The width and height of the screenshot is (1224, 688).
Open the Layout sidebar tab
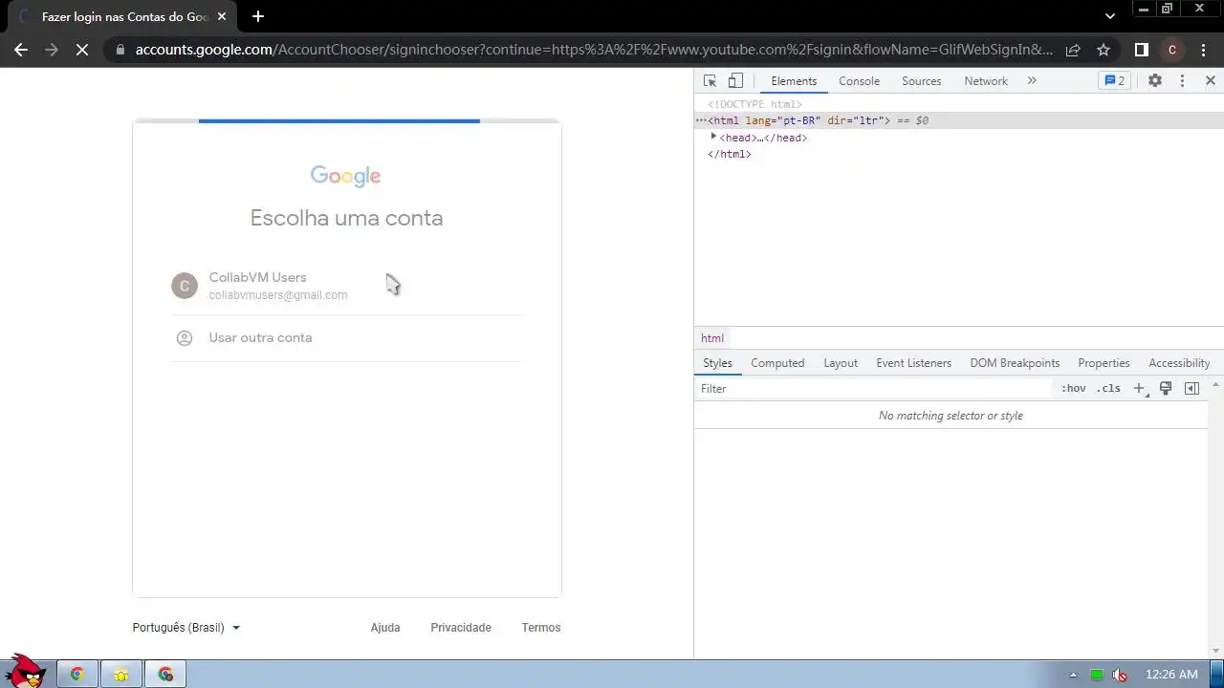[841, 363]
